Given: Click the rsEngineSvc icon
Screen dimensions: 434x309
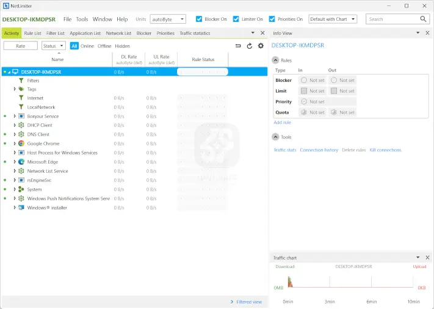Looking at the screenshot, I should [x=21, y=180].
